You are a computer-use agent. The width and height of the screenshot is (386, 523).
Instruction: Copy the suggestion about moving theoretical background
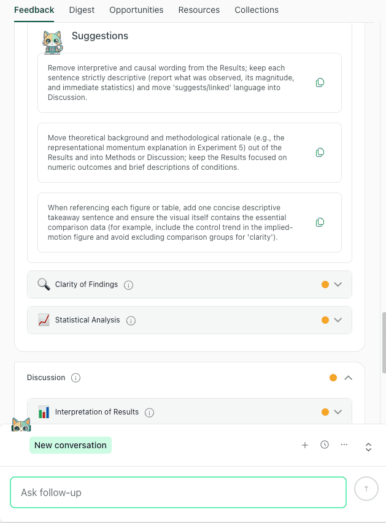pos(320,152)
